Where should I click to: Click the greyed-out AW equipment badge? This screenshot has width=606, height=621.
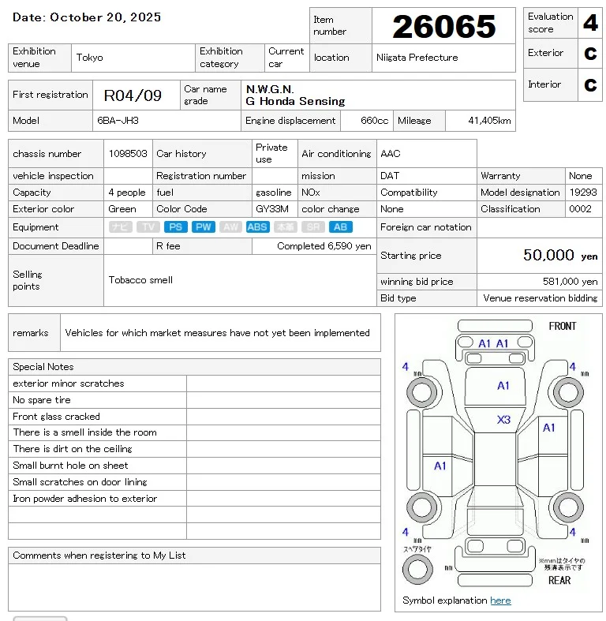pyautogui.click(x=230, y=227)
